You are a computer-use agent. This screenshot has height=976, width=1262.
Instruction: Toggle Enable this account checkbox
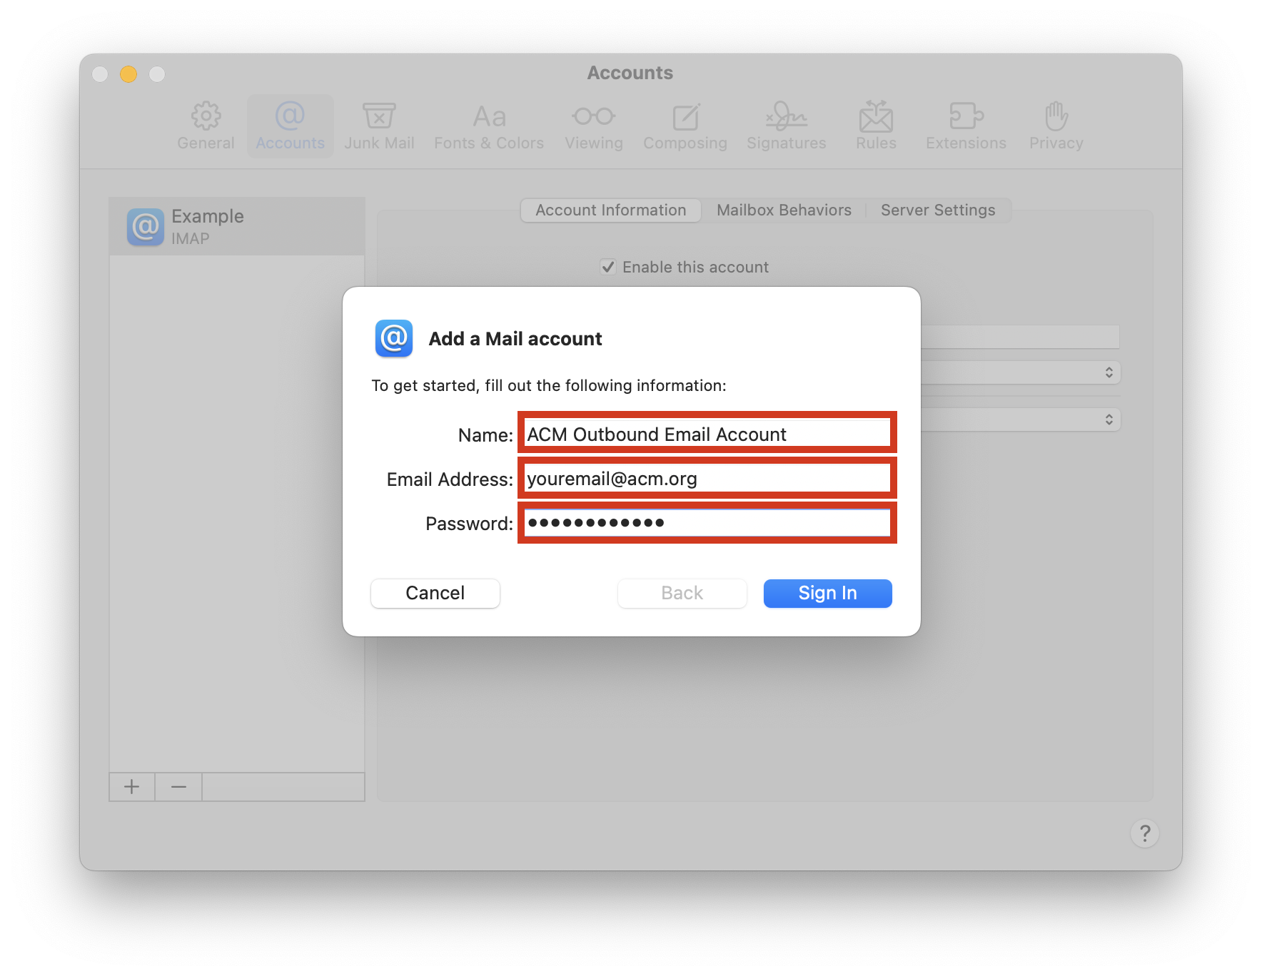click(x=608, y=267)
